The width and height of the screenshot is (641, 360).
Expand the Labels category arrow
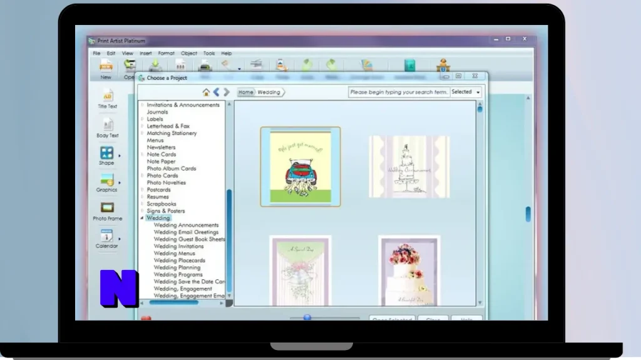click(x=142, y=119)
